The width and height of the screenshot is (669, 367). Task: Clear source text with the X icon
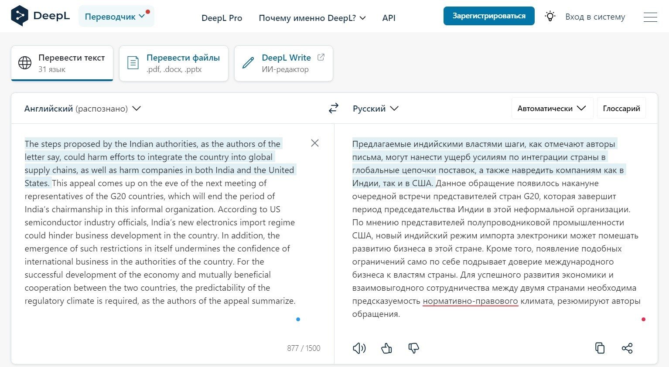point(315,143)
